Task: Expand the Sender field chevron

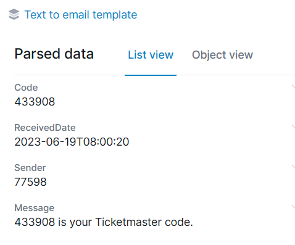Action: [293, 167]
